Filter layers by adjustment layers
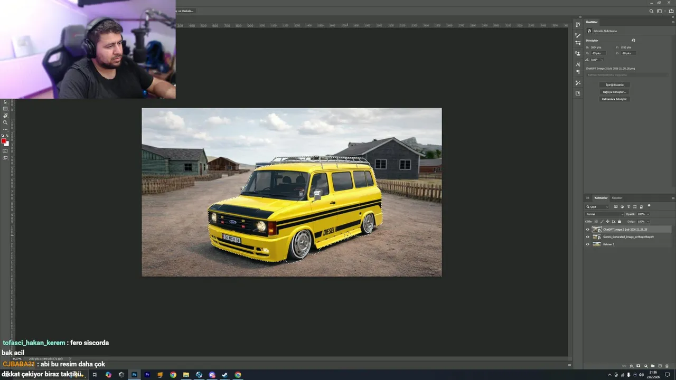Screen dimensions: 676x380 pyautogui.click(x=622, y=207)
